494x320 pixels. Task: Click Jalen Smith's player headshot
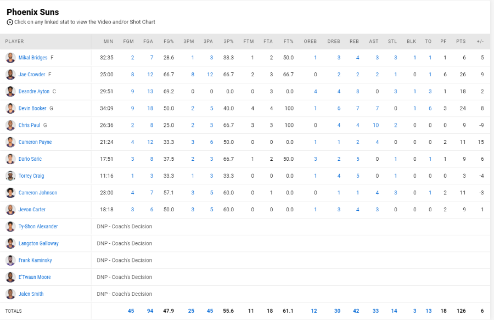coord(10,294)
